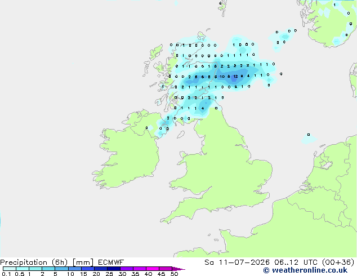Viewport: 357px width, 276px height.
Task: Select the 2–5 mm legend color box
Action: (x=48, y=269)
